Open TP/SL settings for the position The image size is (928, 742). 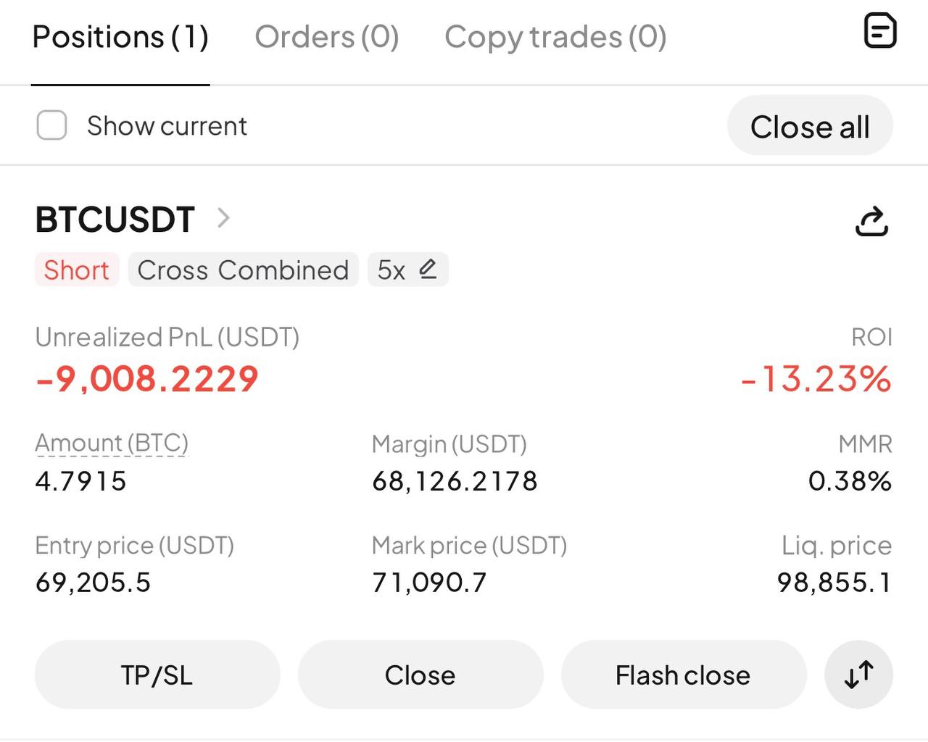(x=157, y=675)
